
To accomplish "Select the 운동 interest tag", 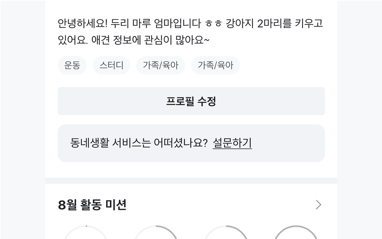I will pos(72,65).
